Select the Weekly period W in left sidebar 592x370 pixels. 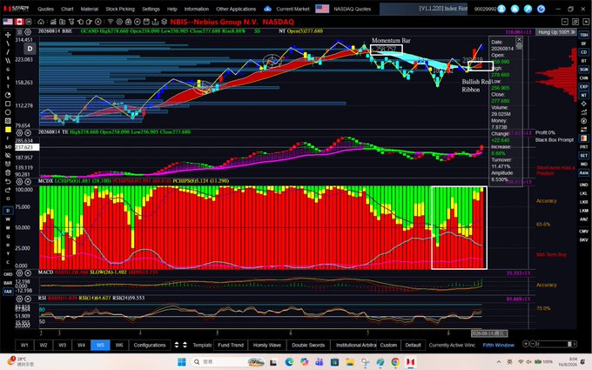coord(8,219)
